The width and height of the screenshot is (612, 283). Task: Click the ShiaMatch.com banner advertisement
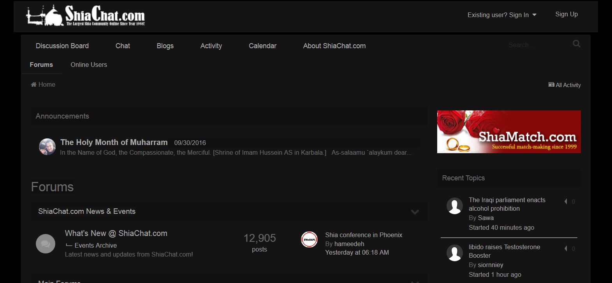pos(509,132)
